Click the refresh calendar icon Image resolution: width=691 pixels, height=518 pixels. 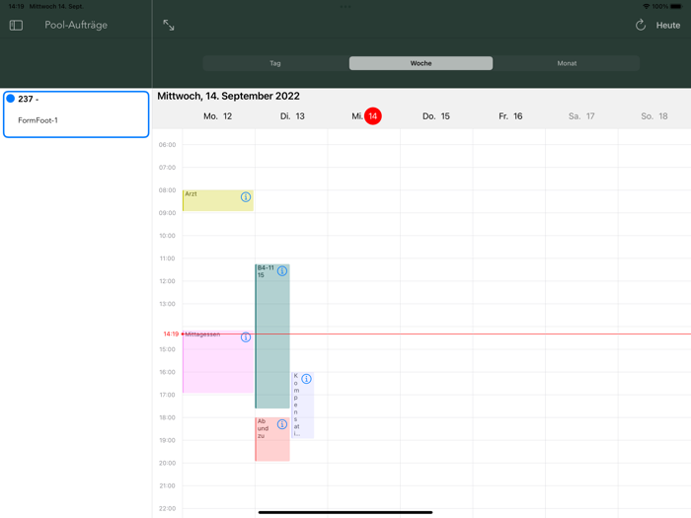tap(641, 25)
